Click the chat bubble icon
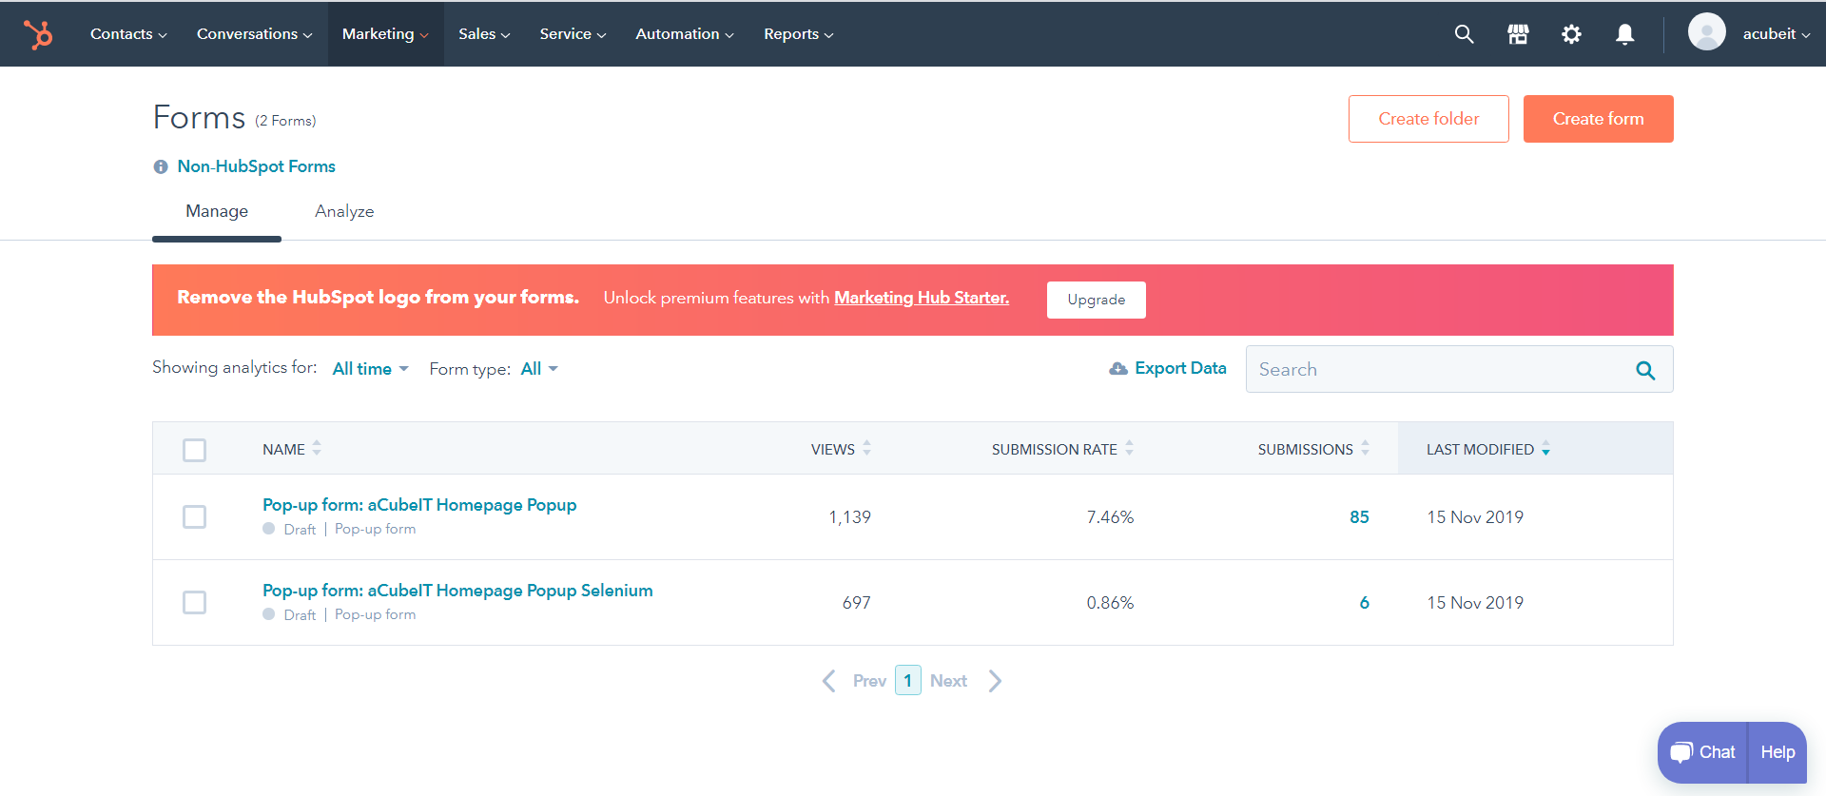 coord(1681,752)
